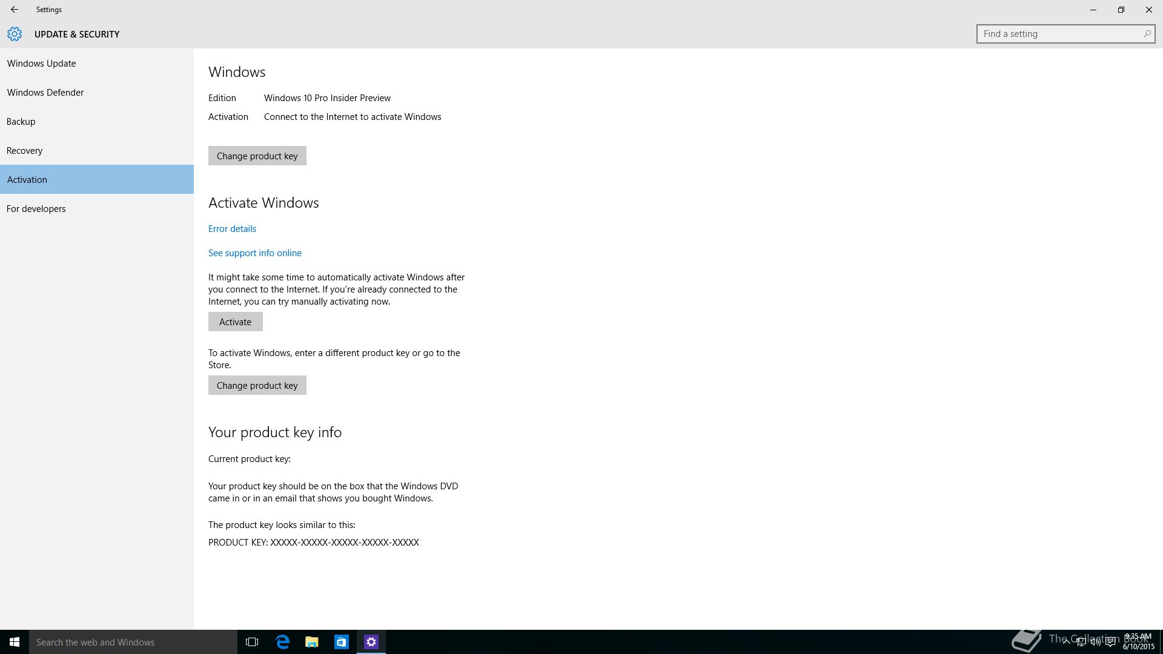Image resolution: width=1163 pixels, height=654 pixels.
Task: Select the Activation sidebar item
Action: (97, 179)
